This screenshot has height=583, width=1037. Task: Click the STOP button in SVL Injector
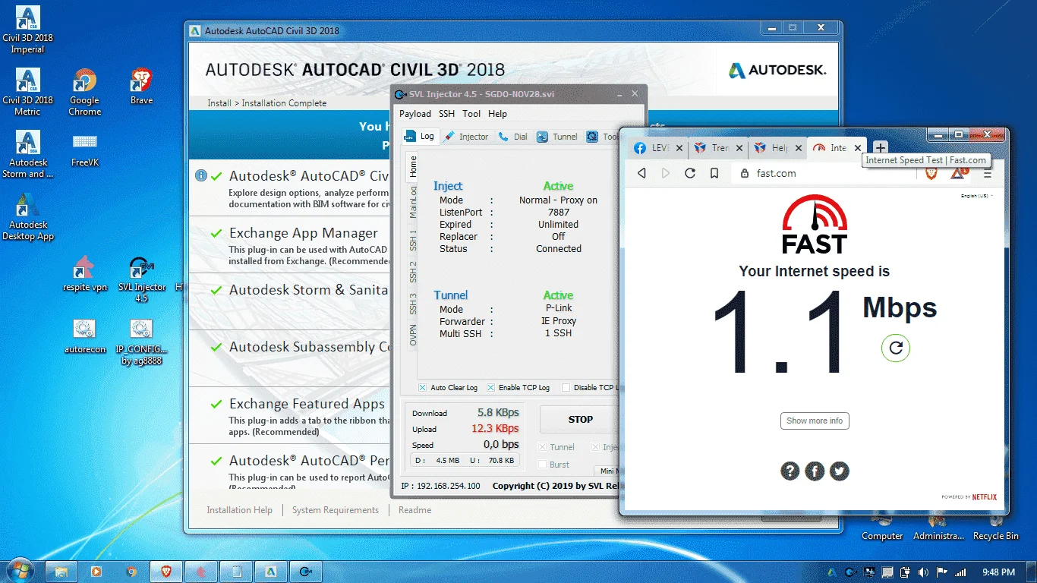click(580, 419)
